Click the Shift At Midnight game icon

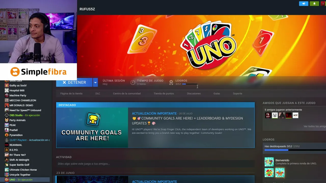coord(7,160)
